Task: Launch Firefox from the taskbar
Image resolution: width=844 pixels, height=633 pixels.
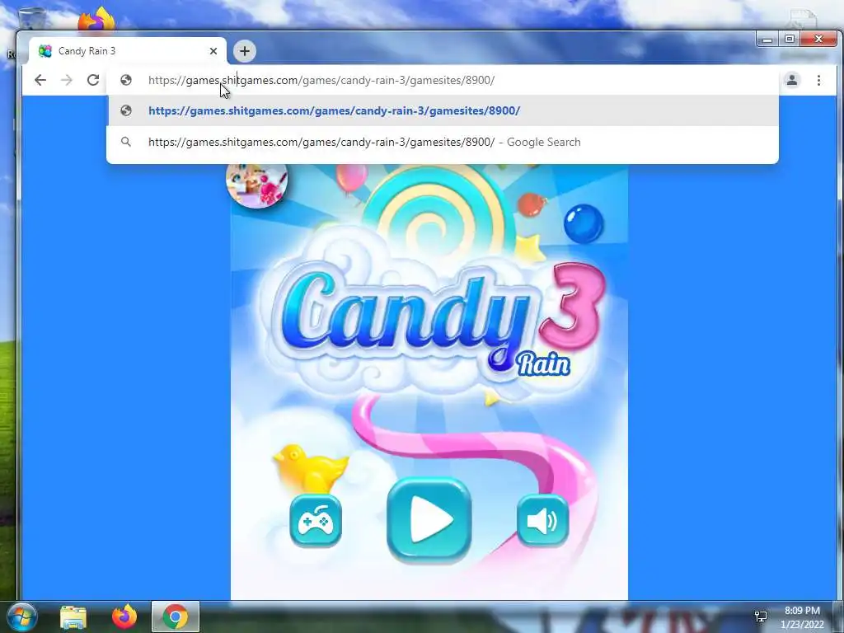Action: [x=124, y=617]
